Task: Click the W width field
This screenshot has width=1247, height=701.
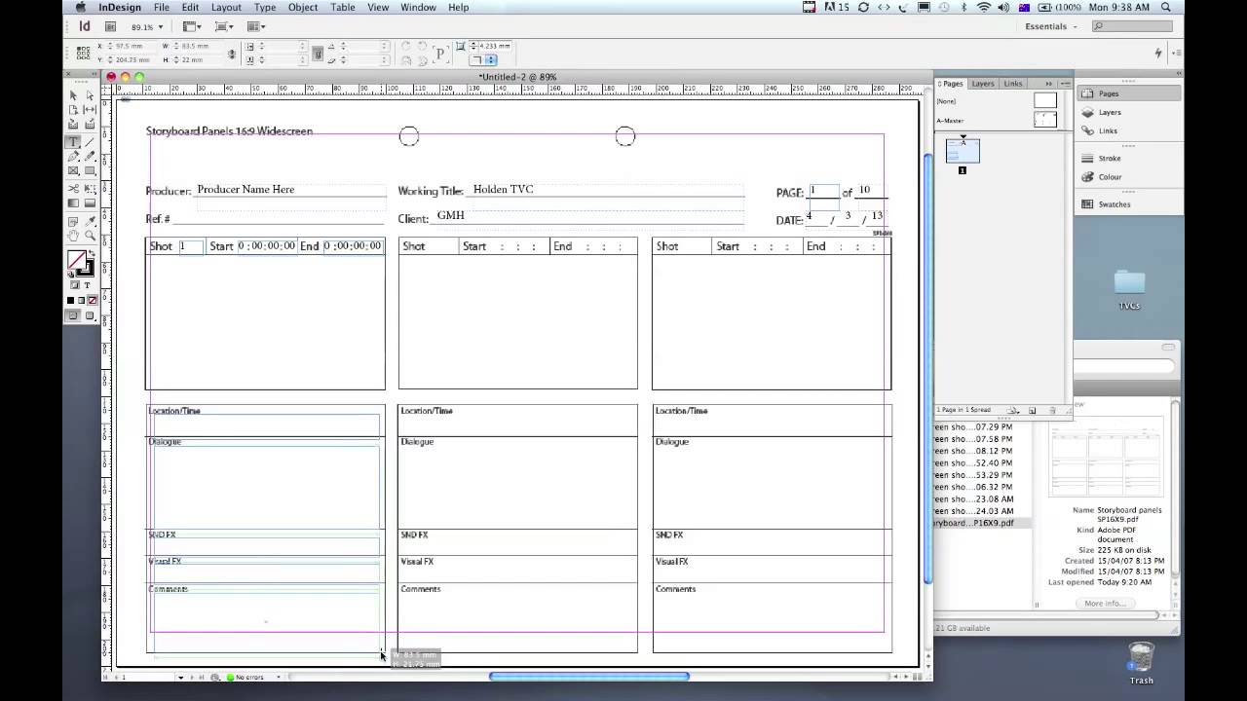Action: [196, 46]
